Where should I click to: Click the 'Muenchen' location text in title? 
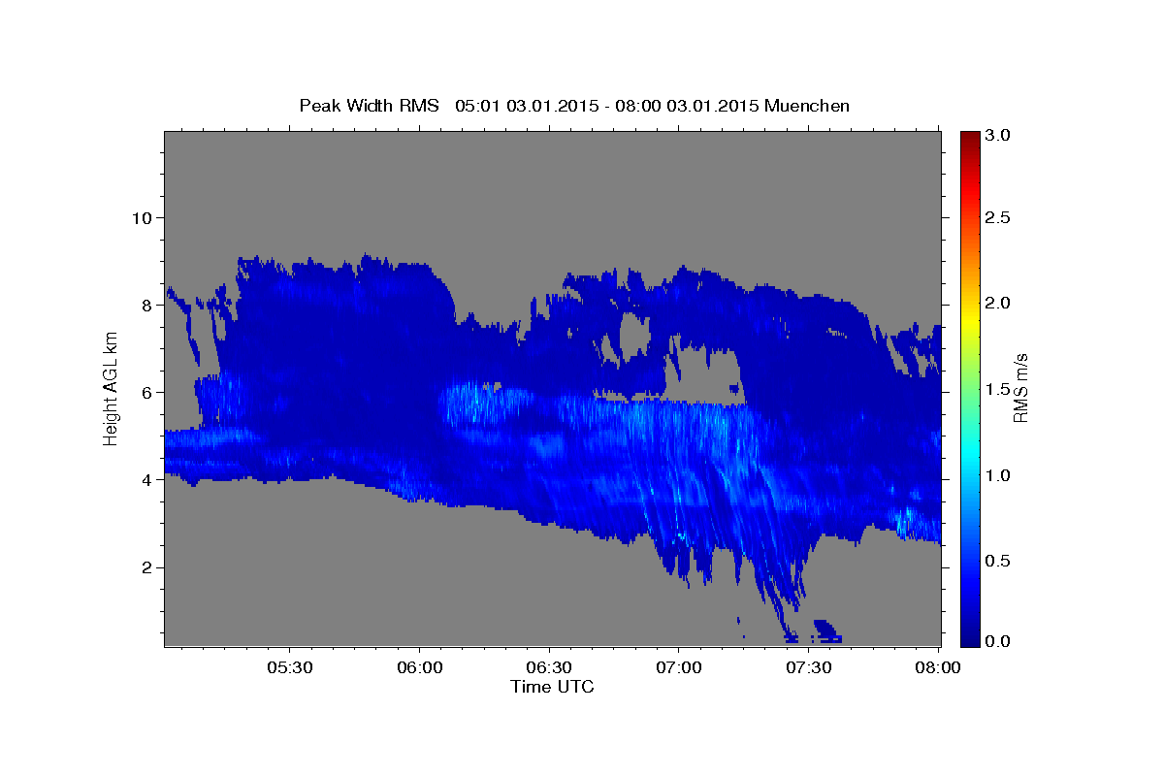[807, 105]
